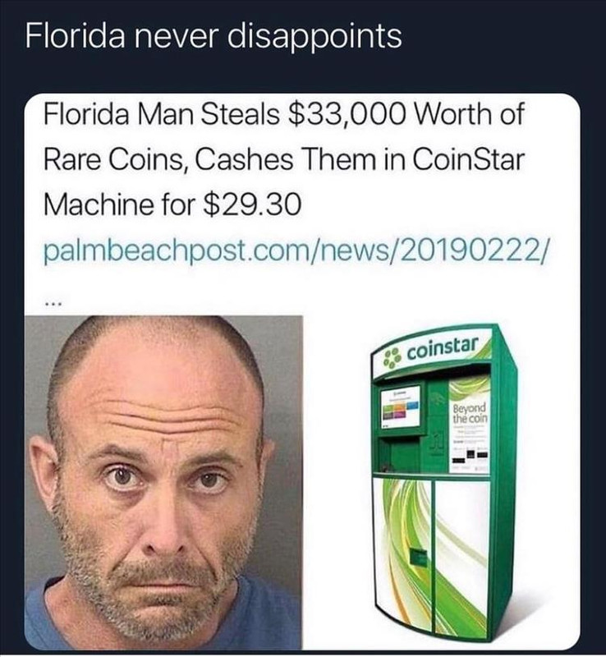The width and height of the screenshot is (606, 657).
Task: Click the $33,000 amount in headline
Action: [x=347, y=114]
